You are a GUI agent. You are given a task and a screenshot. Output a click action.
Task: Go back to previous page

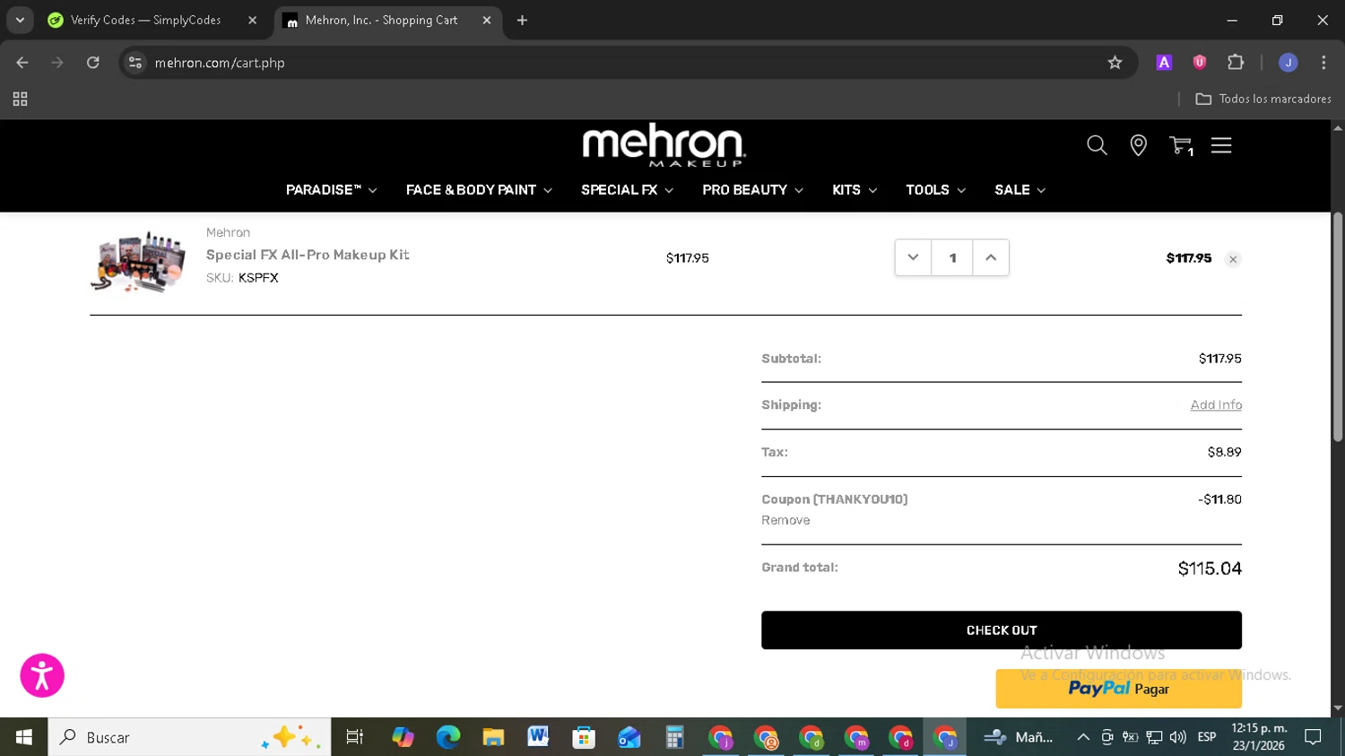(22, 63)
